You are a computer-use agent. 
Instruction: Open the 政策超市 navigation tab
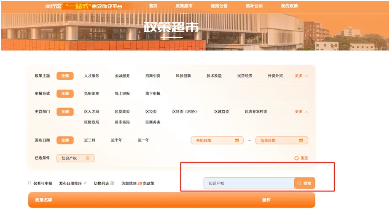point(184,6)
